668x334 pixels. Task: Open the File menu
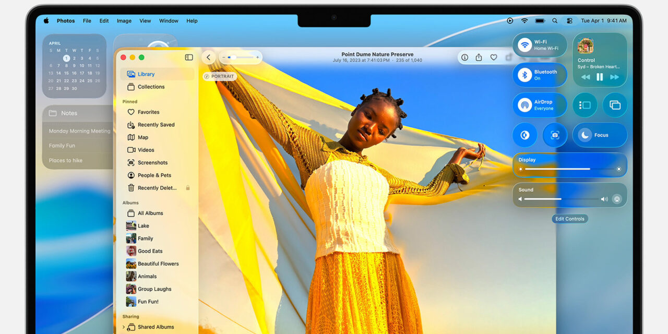point(87,21)
